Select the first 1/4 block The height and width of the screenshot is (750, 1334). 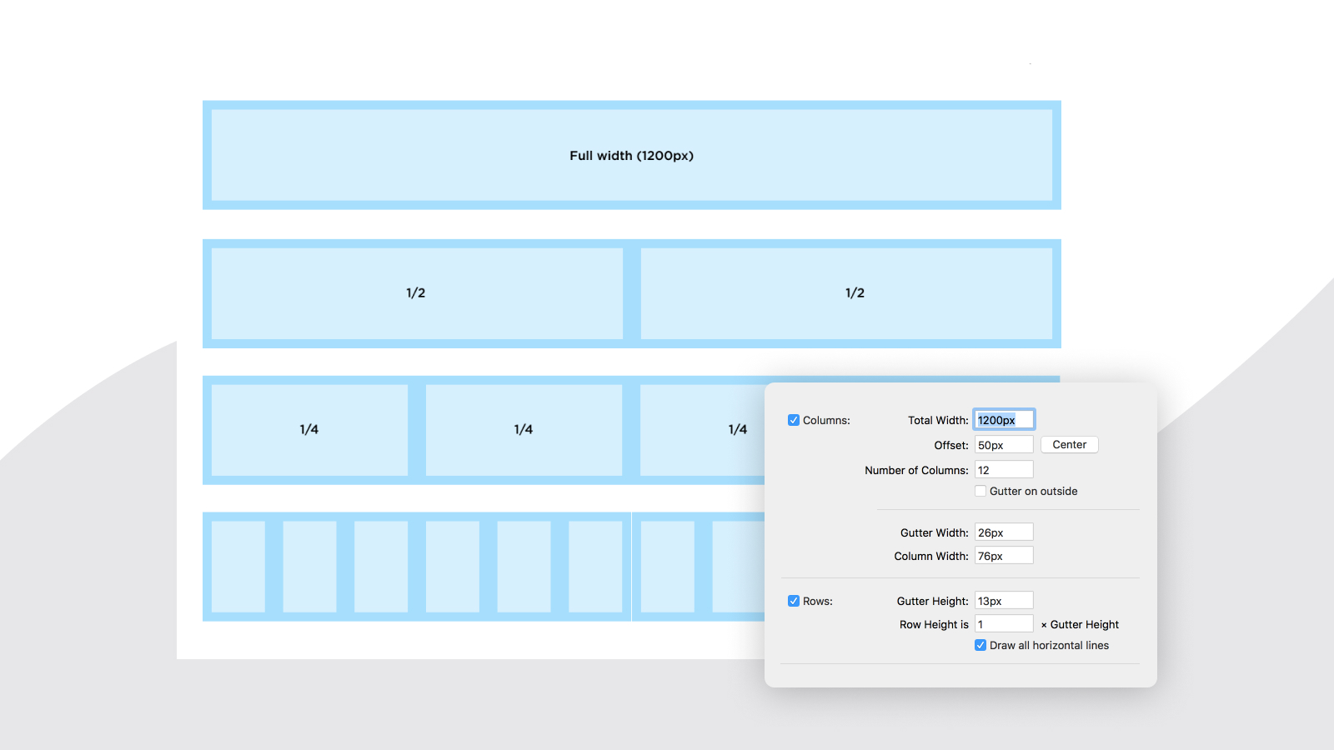coord(309,430)
